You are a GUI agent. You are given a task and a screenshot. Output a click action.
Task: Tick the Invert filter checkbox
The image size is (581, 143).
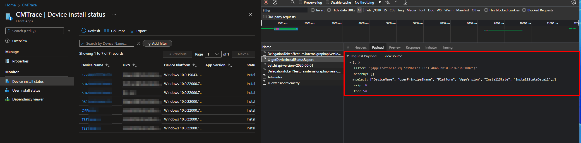pyautogui.click(x=313, y=10)
